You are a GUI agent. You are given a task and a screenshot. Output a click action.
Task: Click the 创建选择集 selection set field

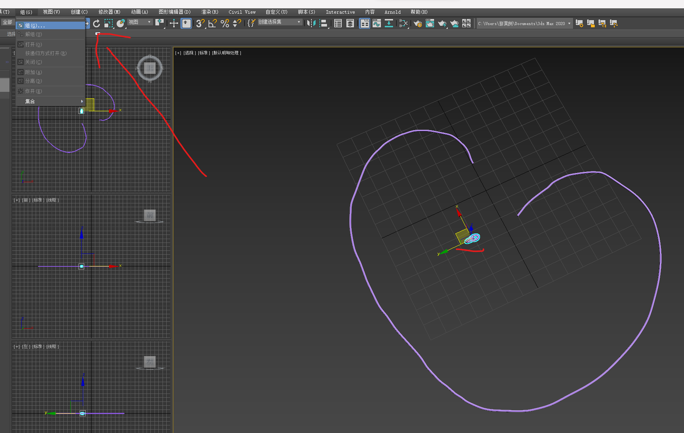(280, 22)
